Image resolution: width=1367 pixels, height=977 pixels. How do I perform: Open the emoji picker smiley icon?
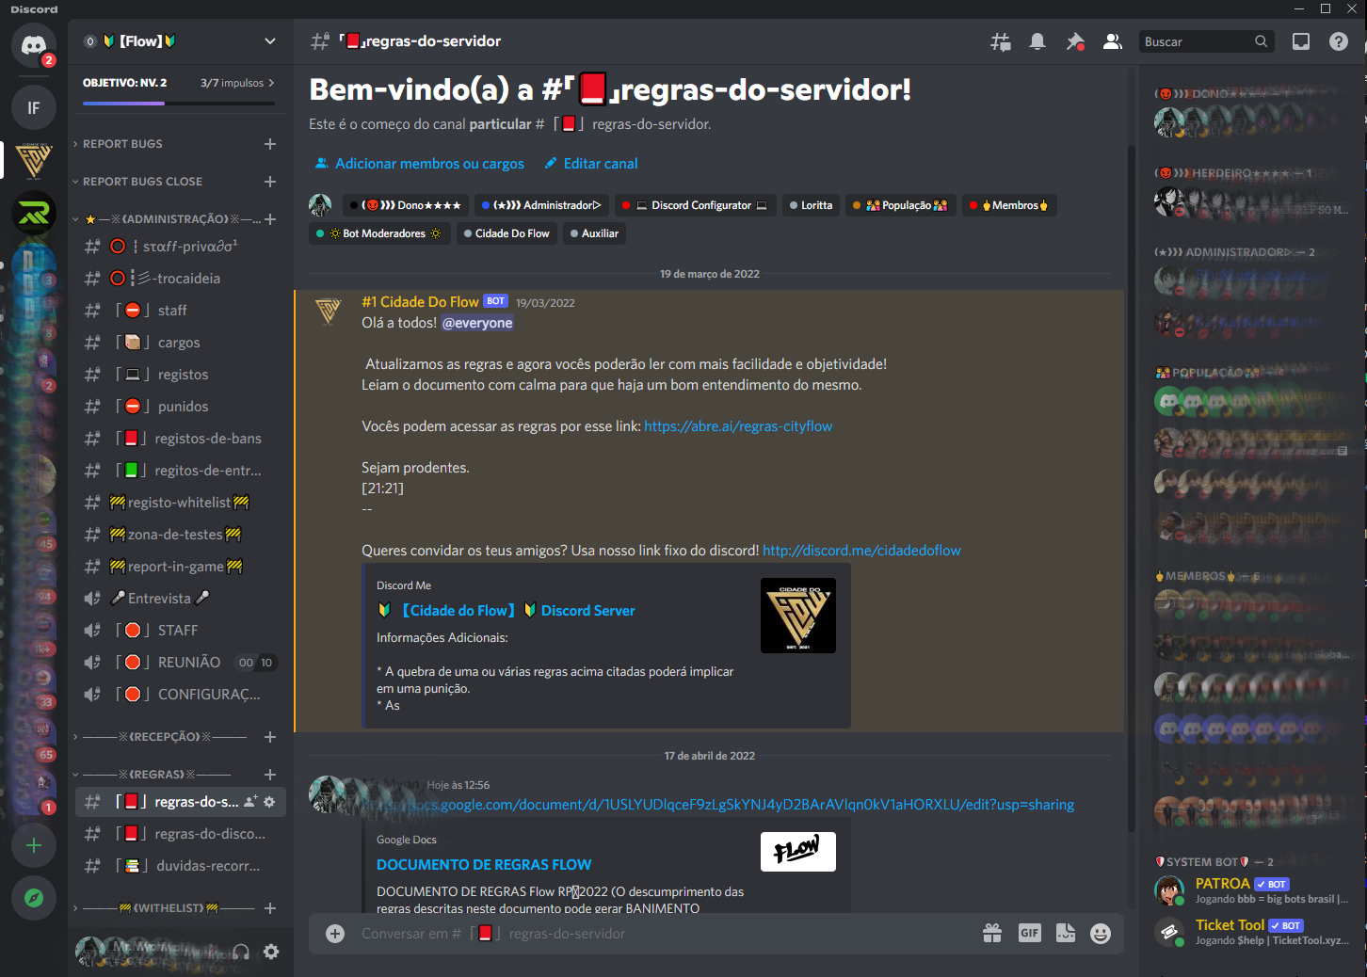[1101, 933]
